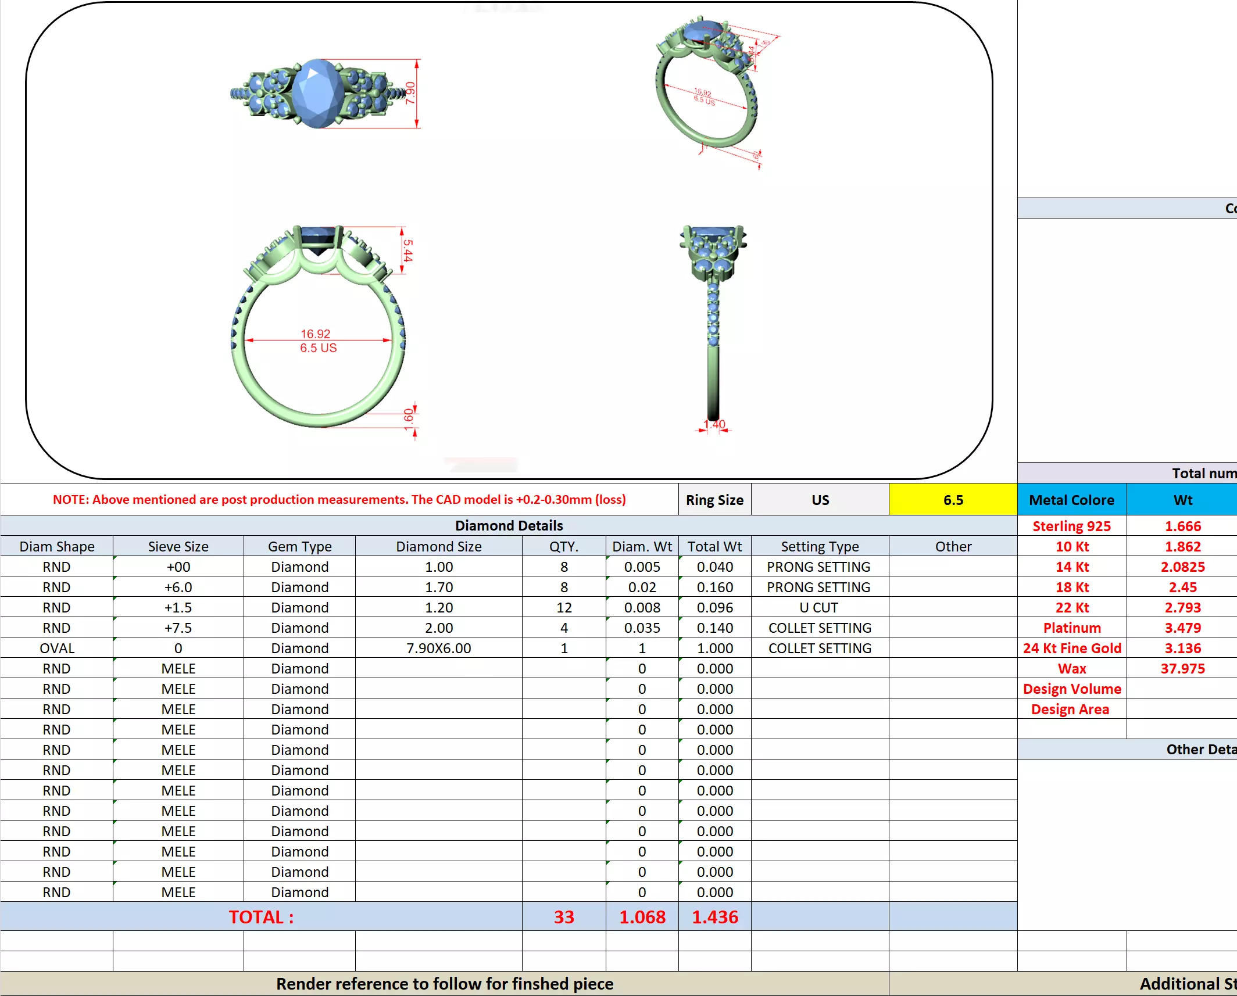
Task: Click the 7.90X6.00 oval diamond size cell
Action: point(438,648)
